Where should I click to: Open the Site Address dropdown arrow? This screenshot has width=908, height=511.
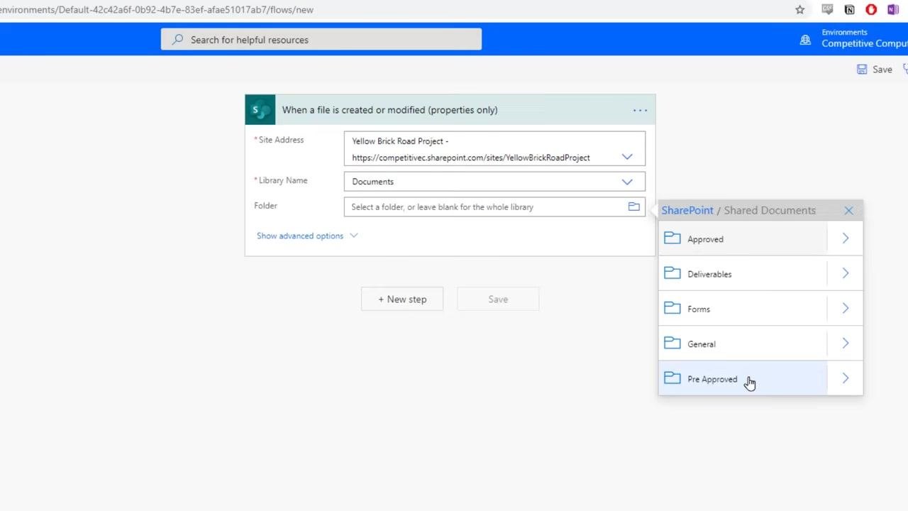point(627,157)
